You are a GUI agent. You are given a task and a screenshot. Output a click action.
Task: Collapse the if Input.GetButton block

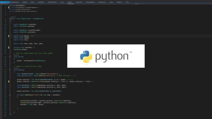click(10, 95)
